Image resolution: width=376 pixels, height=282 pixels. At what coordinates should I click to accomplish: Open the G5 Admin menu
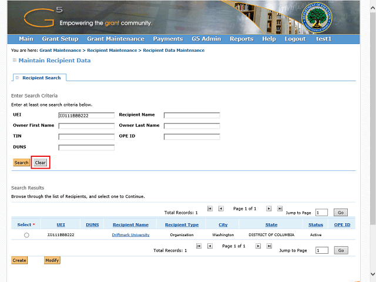pyautogui.click(x=206, y=39)
